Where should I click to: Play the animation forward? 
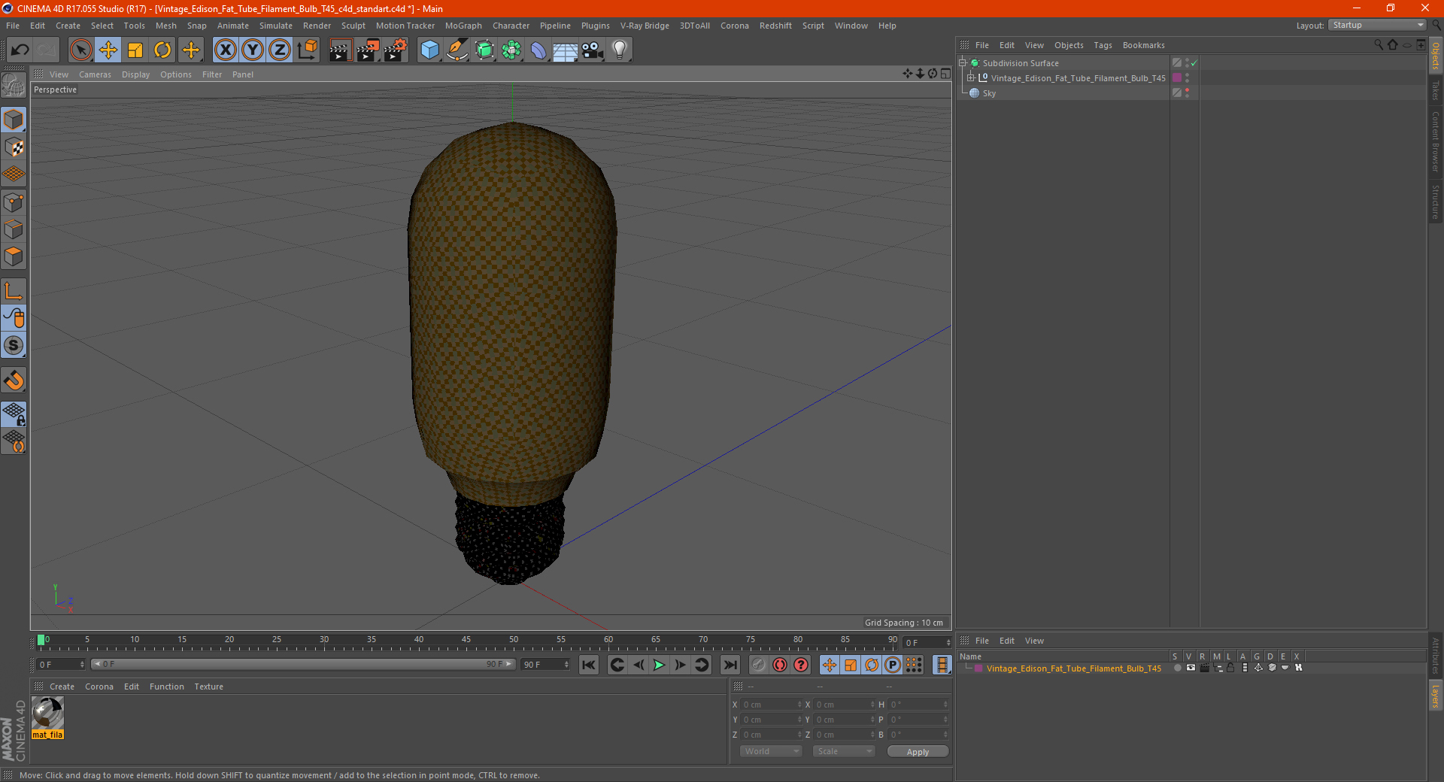[x=659, y=665]
